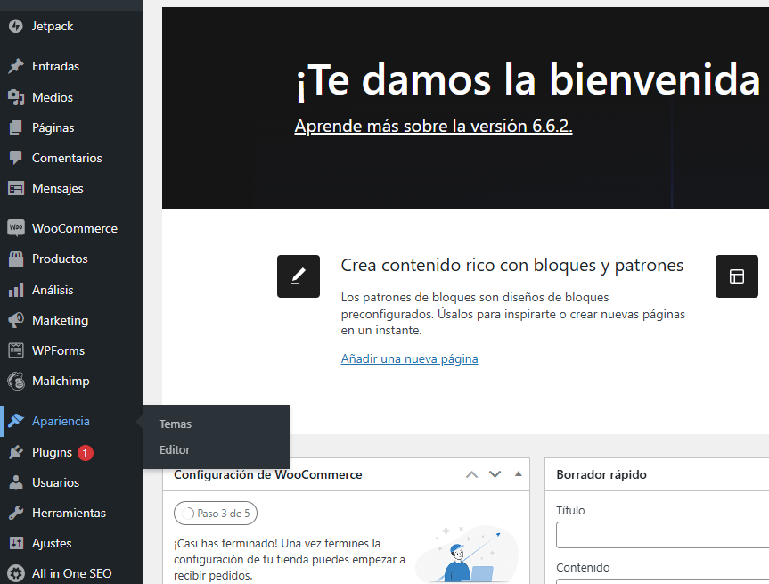Click the WooCommerce logo icon
The width and height of the screenshot is (769, 584).
[16, 228]
